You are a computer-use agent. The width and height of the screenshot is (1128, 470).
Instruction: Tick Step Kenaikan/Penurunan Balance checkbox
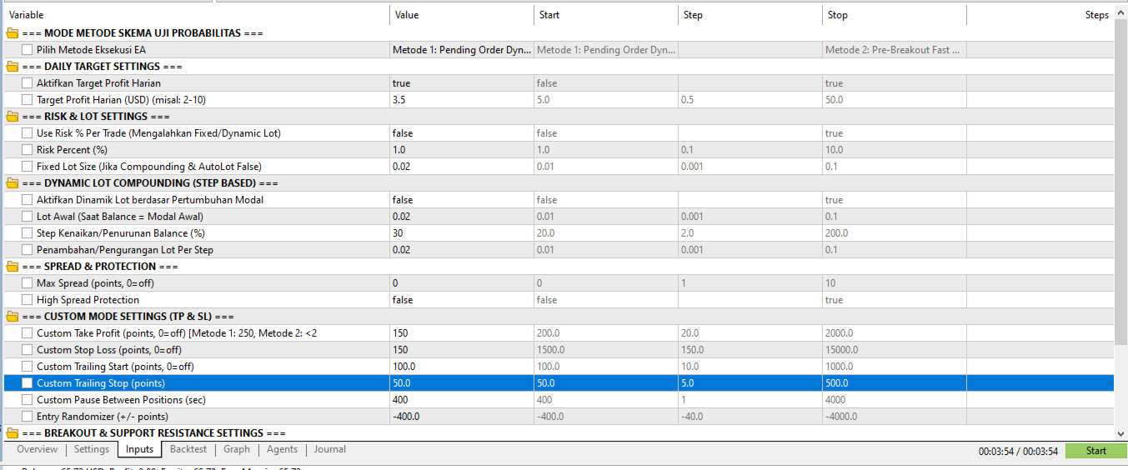point(28,233)
